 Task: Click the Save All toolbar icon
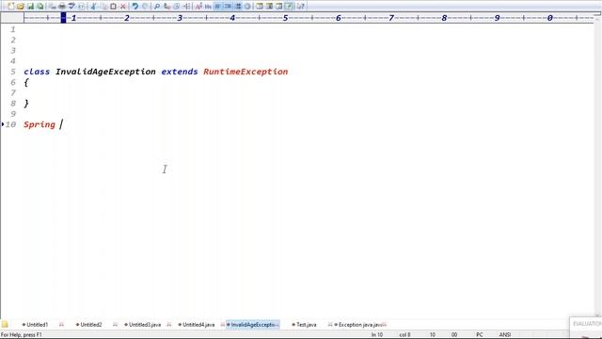point(40,7)
